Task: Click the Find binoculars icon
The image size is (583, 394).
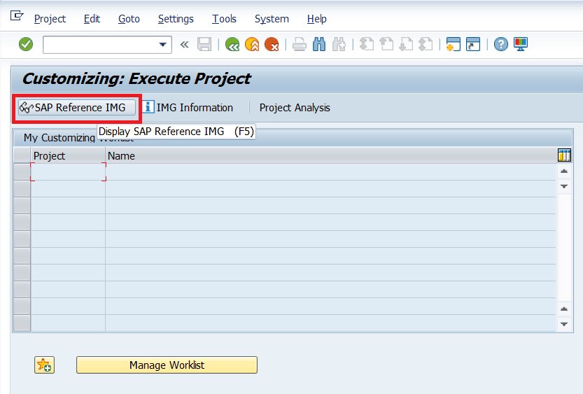Action: [319, 44]
